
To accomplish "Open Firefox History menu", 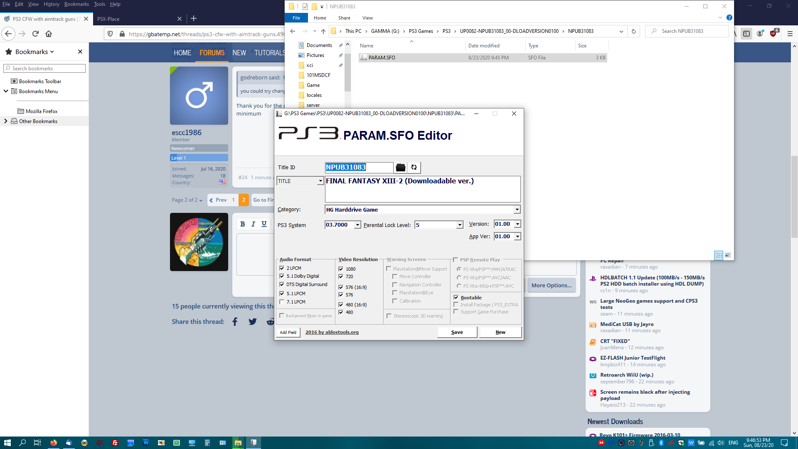I will (52, 4).
